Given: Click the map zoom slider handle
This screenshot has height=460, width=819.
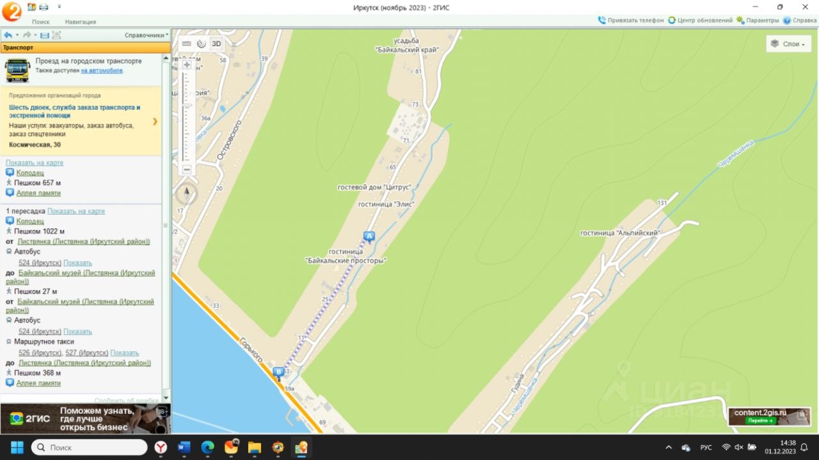Looking at the screenshot, I should tap(187, 104).
